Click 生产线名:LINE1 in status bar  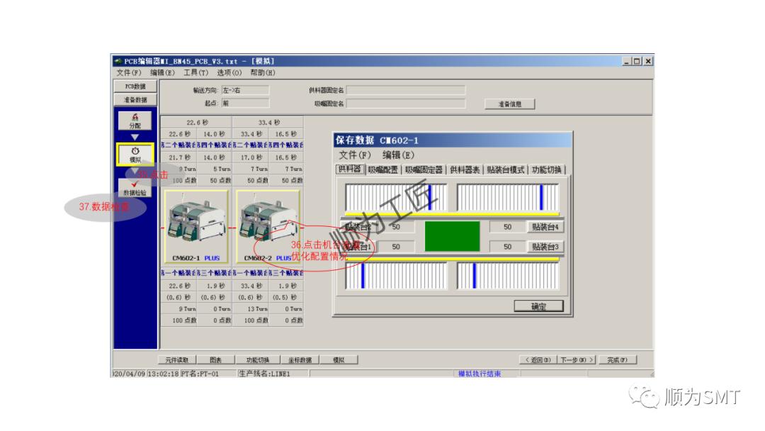point(264,374)
